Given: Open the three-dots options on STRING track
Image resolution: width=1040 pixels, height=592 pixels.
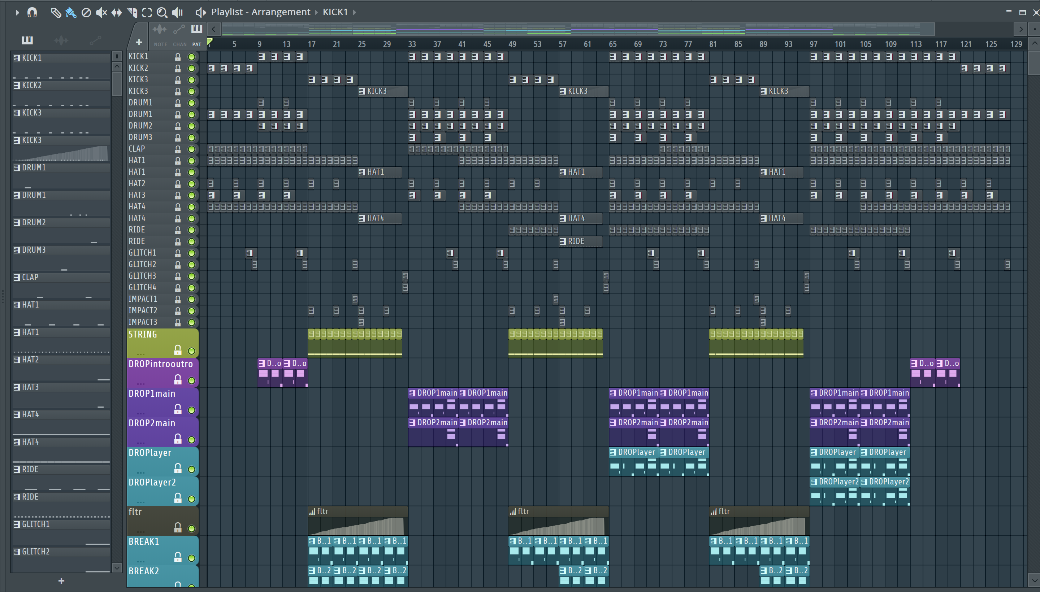Looking at the screenshot, I should (141, 354).
